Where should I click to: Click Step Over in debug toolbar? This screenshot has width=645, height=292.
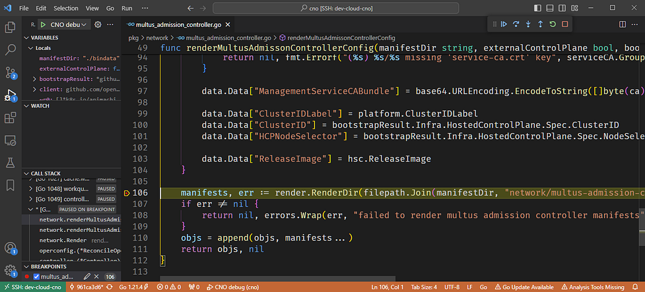(516, 24)
